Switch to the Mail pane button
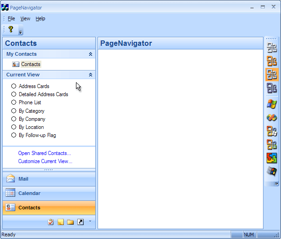The image size is (281, 239). tap(49, 179)
